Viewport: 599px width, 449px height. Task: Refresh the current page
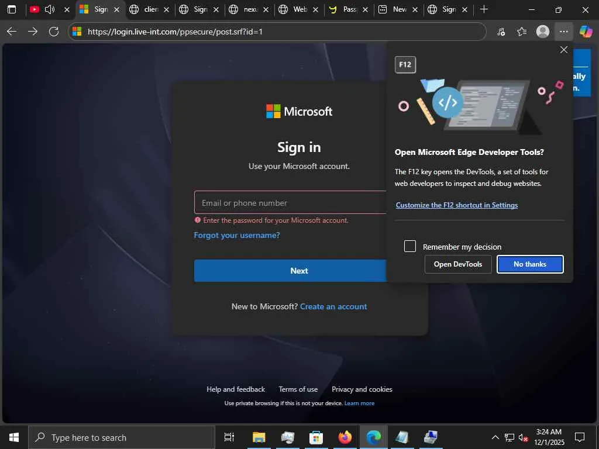(x=54, y=32)
